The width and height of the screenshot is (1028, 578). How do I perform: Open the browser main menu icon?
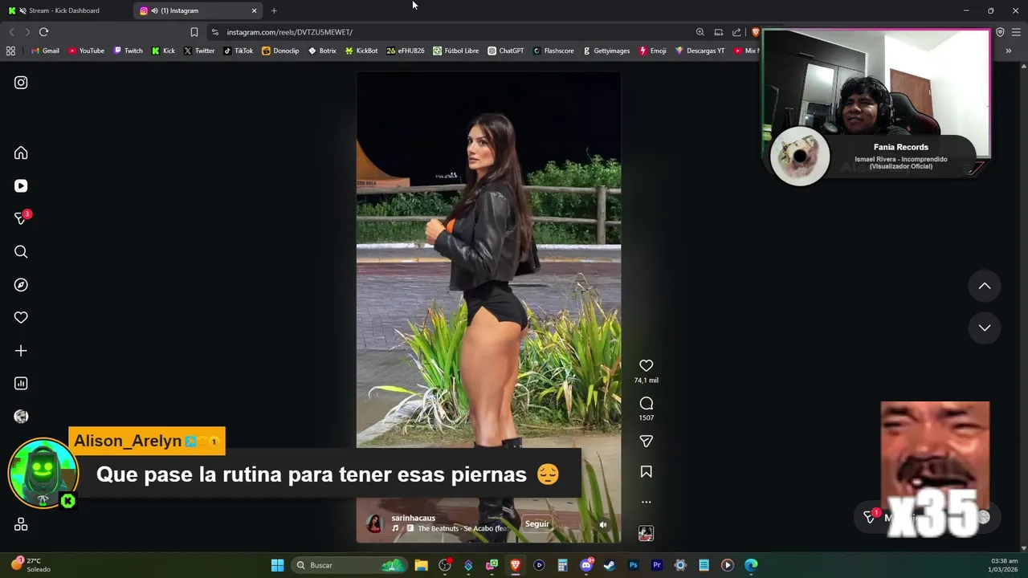pyautogui.click(x=1016, y=32)
